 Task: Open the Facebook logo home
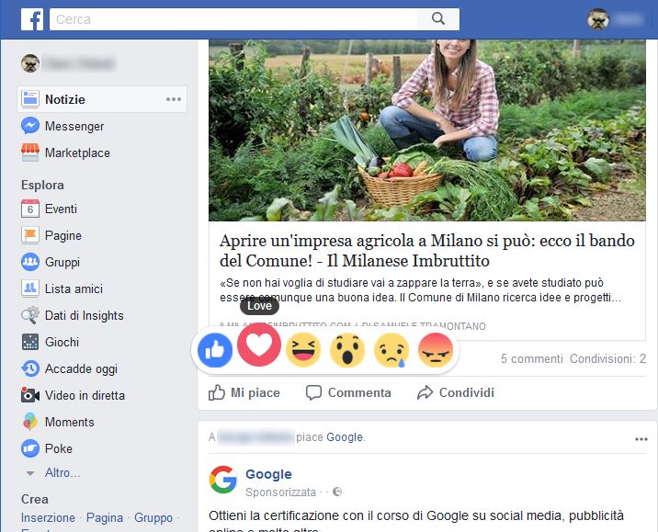(32, 19)
